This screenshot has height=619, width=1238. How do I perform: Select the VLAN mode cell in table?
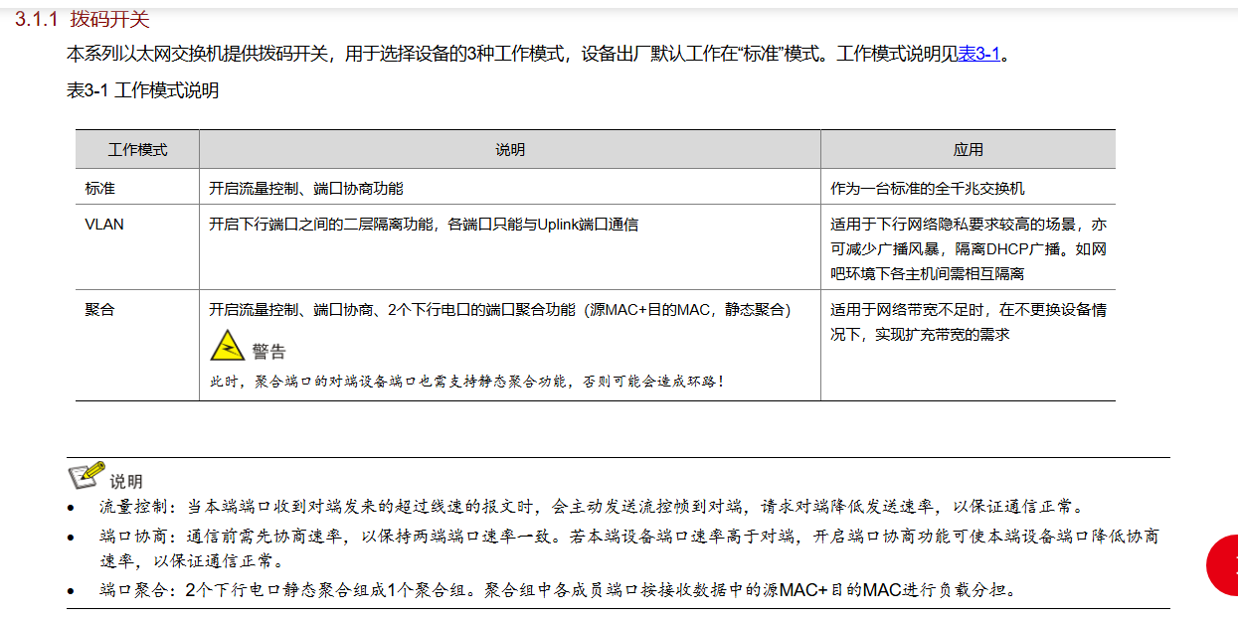104,225
